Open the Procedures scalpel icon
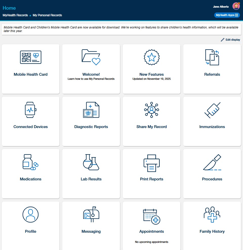Screen dimensions: 243x250 point(212,162)
